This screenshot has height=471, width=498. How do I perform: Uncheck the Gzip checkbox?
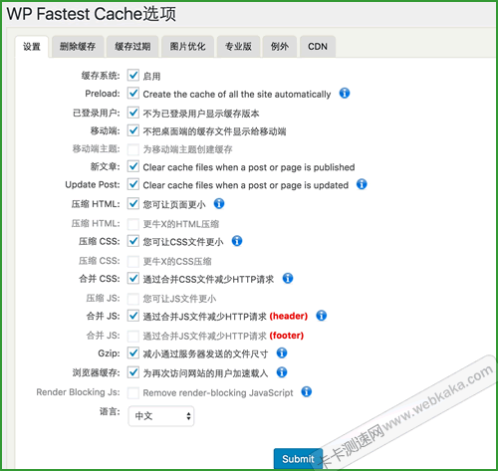click(133, 353)
